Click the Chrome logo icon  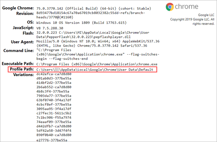tap(170, 7)
